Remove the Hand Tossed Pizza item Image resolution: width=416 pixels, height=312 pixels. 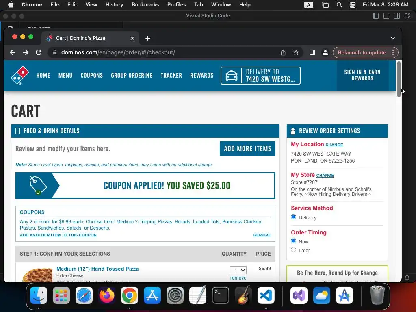[x=238, y=278]
